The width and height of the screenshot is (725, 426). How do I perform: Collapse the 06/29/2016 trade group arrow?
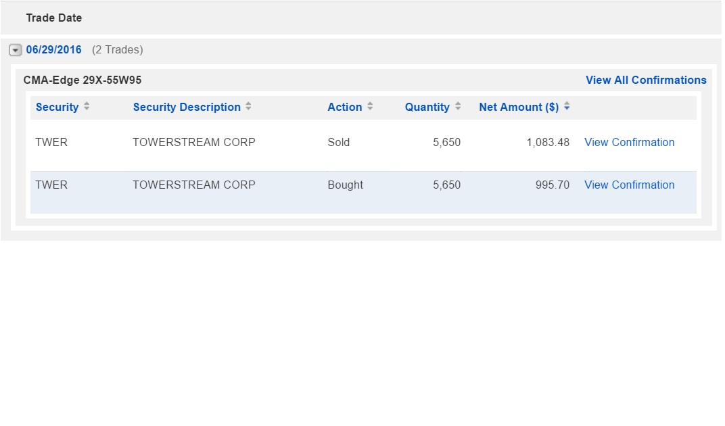click(x=15, y=50)
